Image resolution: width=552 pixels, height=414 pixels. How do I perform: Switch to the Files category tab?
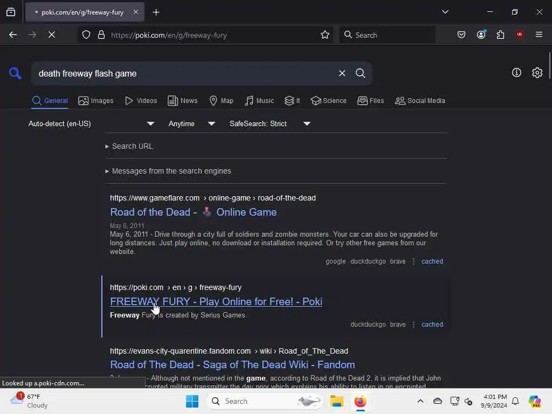370,101
